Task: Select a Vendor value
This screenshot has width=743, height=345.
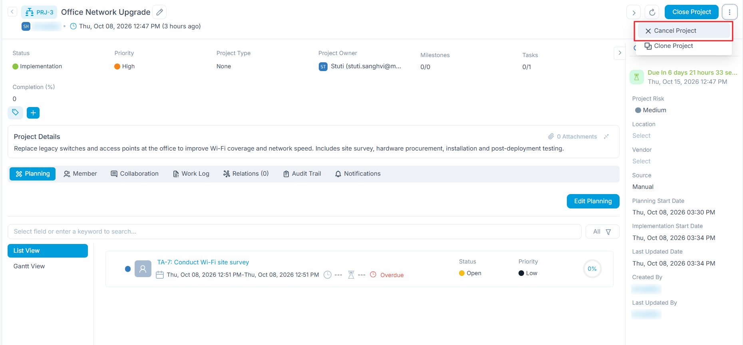Action: pyautogui.click(x=642, y=161)
